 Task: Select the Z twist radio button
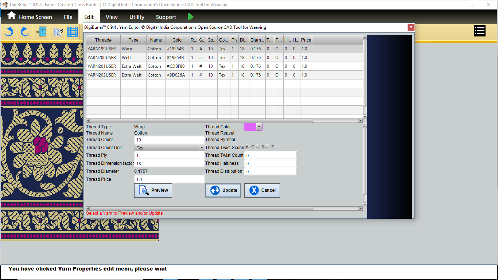[267, 147]
